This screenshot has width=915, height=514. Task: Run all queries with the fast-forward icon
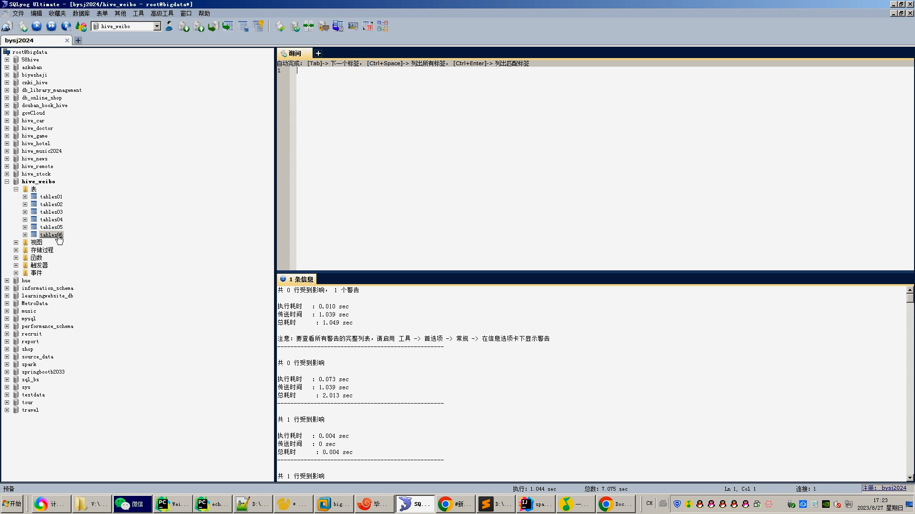pyautogui.click(x=51, y=27)
